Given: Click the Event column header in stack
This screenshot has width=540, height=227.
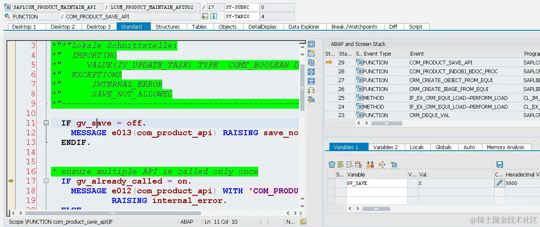Looking at the screenshot, I should (466, 53).
